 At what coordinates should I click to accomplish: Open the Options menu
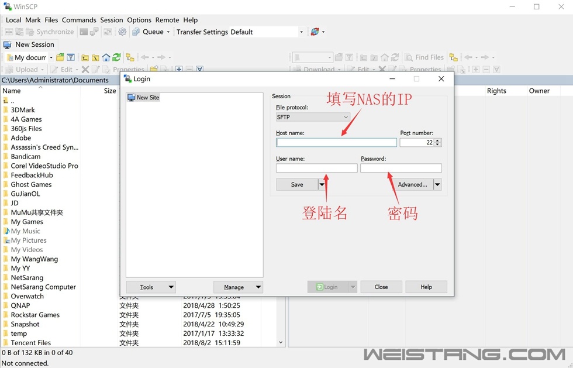tap(139, 20)
